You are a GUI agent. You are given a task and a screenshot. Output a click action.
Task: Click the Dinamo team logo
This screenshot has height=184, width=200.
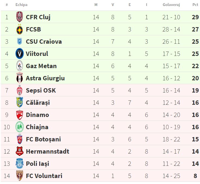[20, 115]
